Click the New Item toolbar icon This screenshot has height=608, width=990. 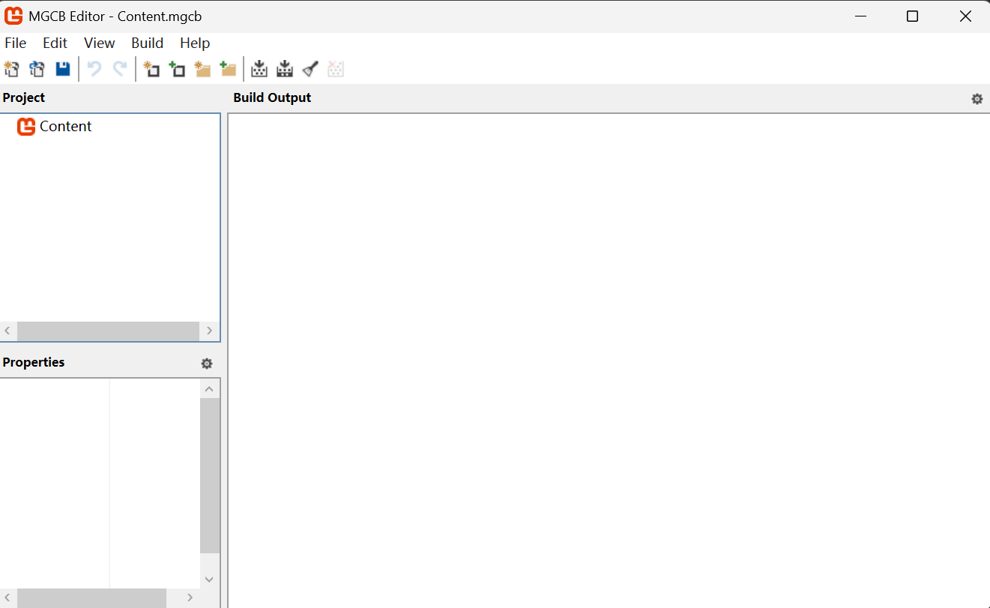151,70
